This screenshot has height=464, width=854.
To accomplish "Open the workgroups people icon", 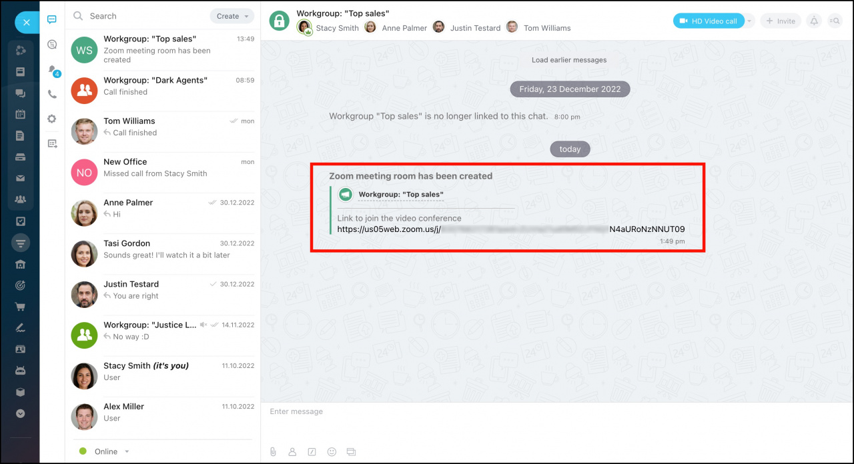I will tap(21, 199).
